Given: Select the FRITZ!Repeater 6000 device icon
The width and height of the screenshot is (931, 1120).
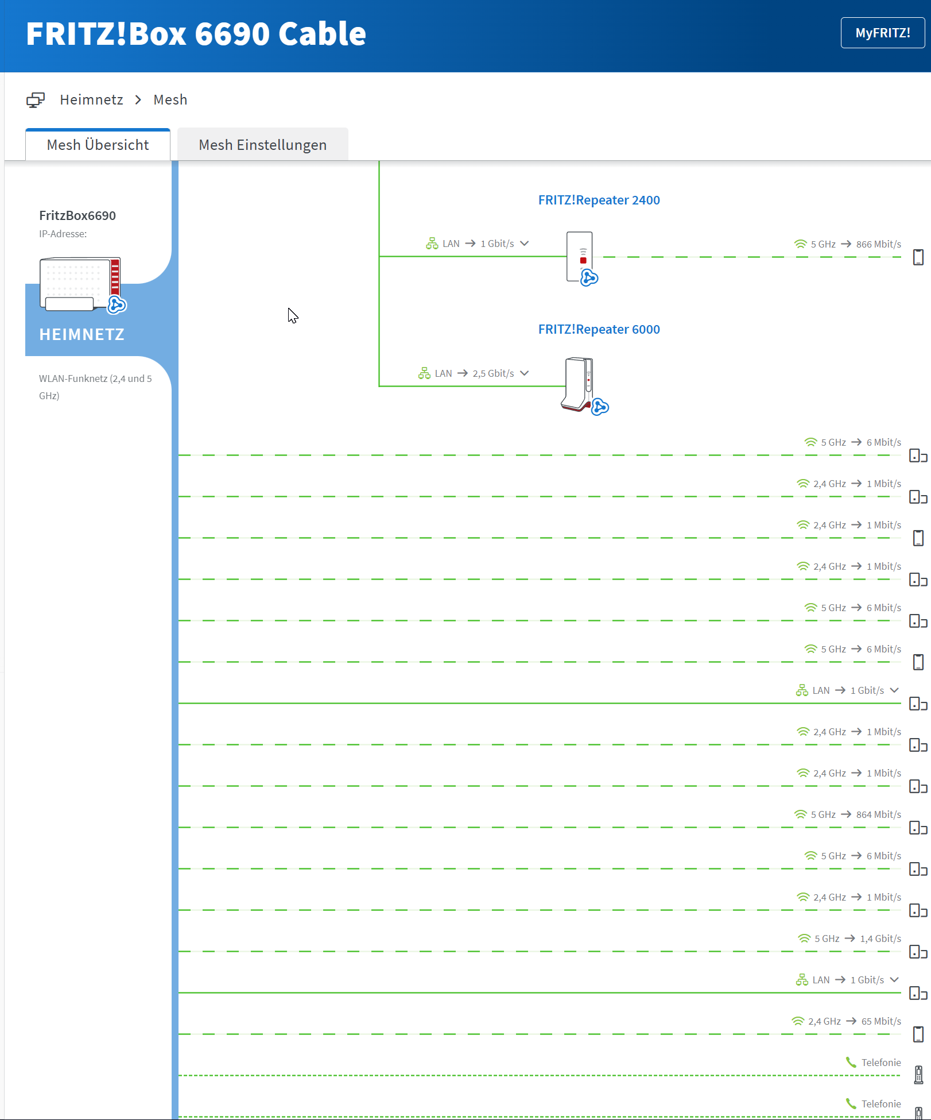Looking at the screenshot, I should click(578, 384).
